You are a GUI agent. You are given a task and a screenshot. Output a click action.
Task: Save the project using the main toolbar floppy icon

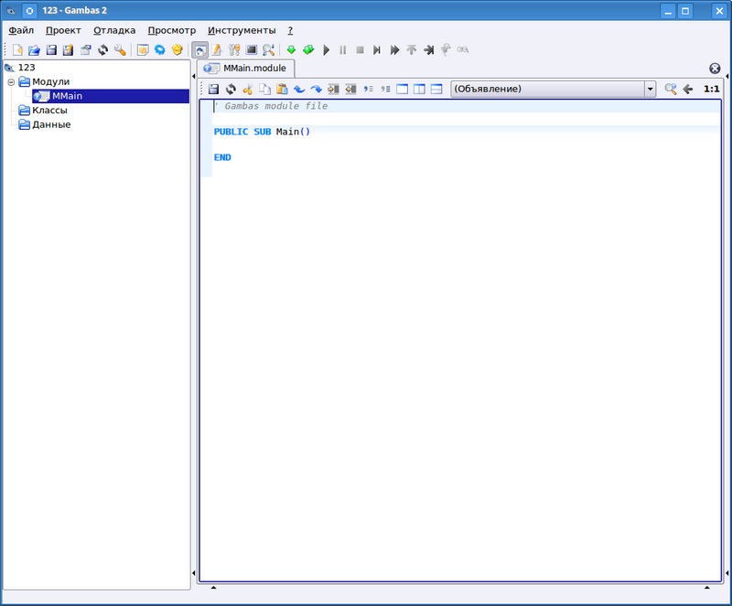tap(51, 49)
